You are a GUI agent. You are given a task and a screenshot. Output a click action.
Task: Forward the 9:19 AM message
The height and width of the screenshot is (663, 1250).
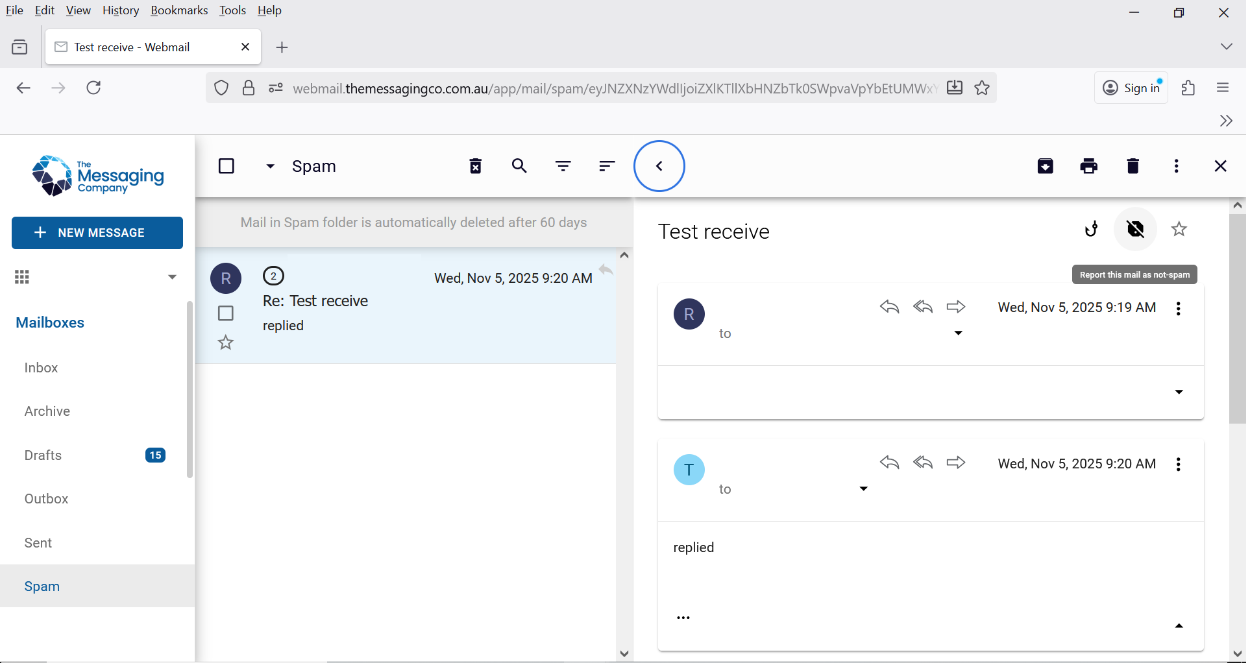956,307
